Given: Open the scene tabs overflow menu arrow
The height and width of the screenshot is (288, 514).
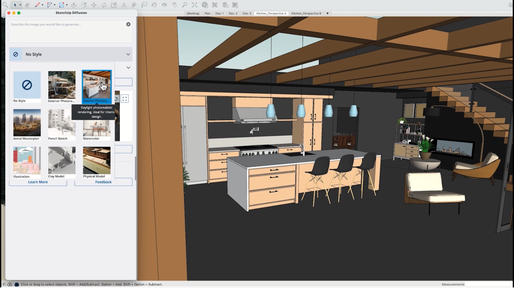Looking at the screenshot, I should (327, 13).
